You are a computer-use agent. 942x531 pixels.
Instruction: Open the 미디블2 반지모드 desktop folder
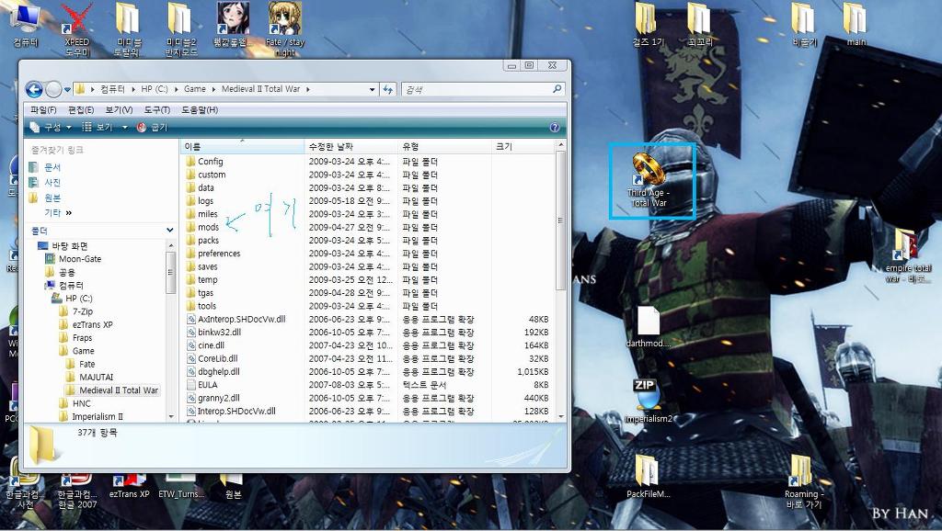(181, 30)
